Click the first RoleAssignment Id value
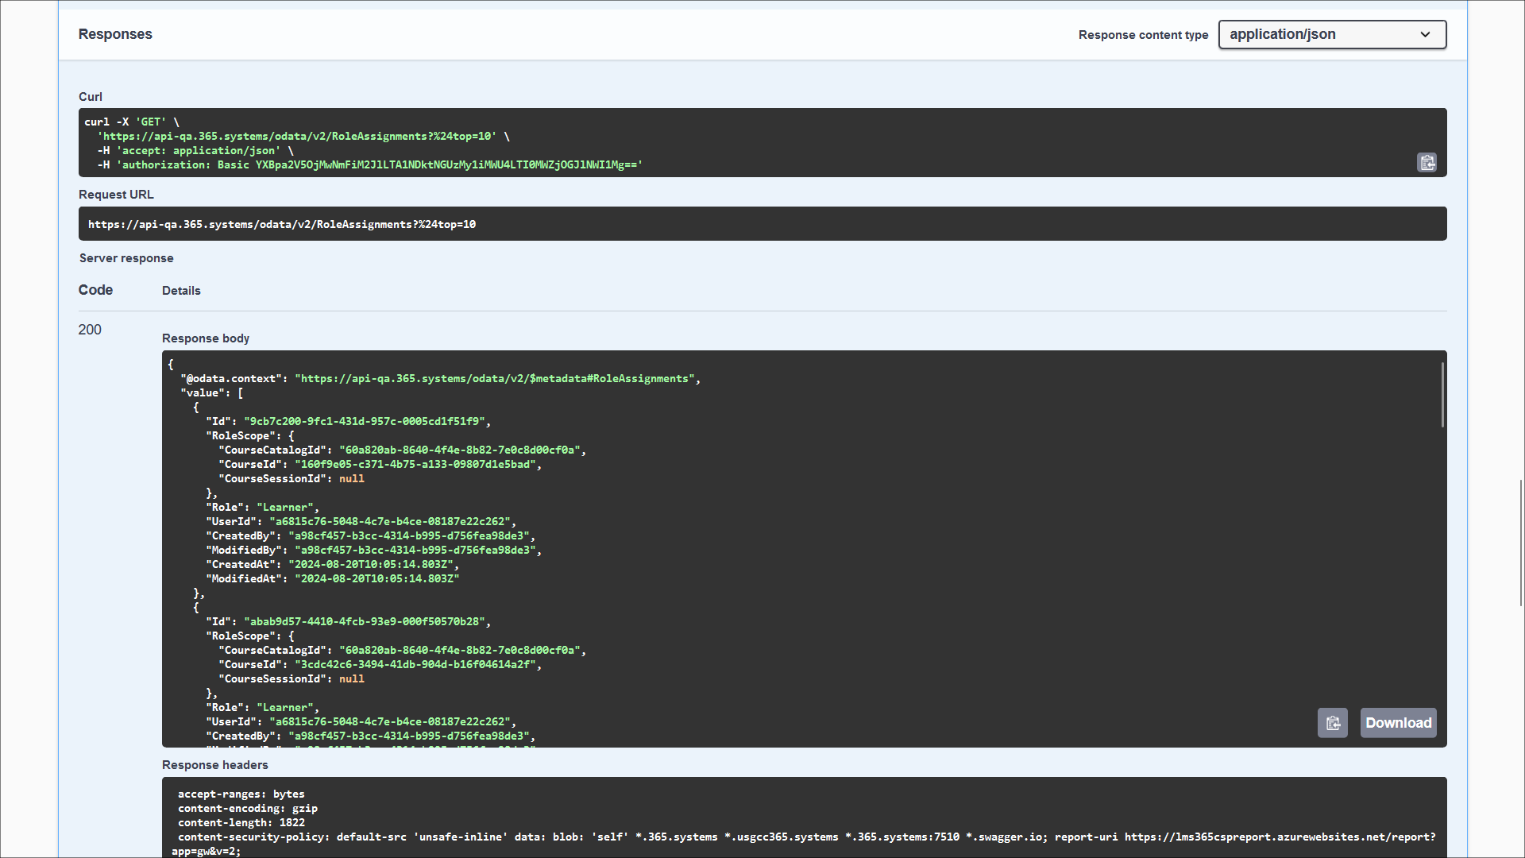Viewport: 1525px width, 858px height. [x=365, y=422]
